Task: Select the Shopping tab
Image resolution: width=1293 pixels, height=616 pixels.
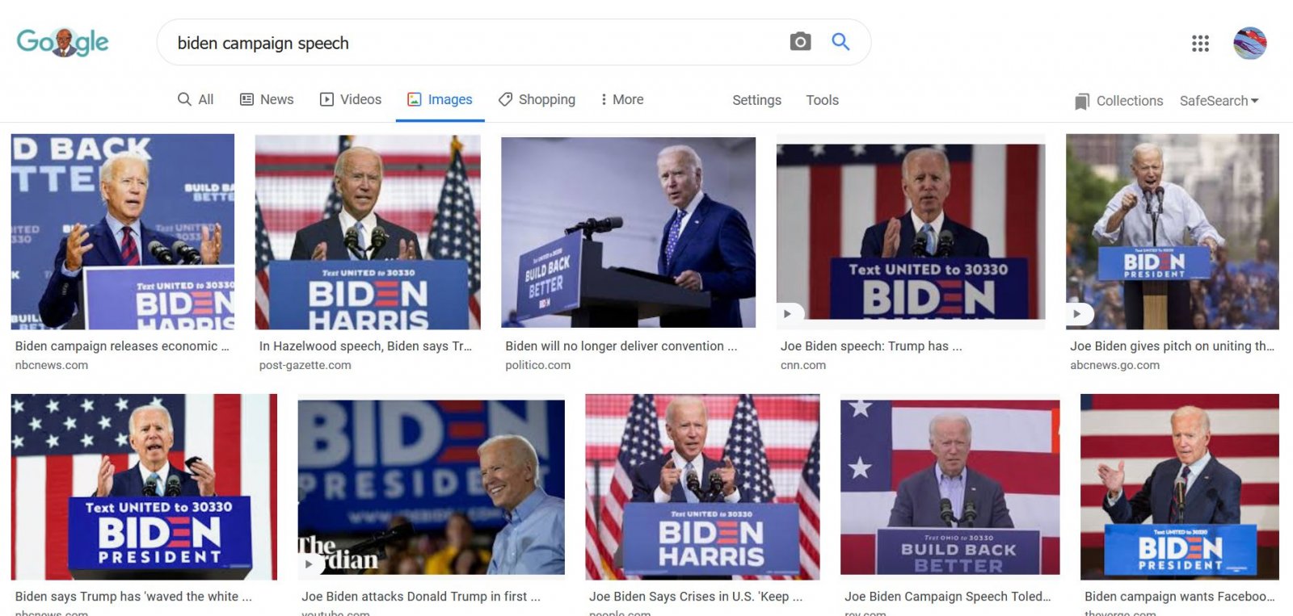Action: [537, 99]
